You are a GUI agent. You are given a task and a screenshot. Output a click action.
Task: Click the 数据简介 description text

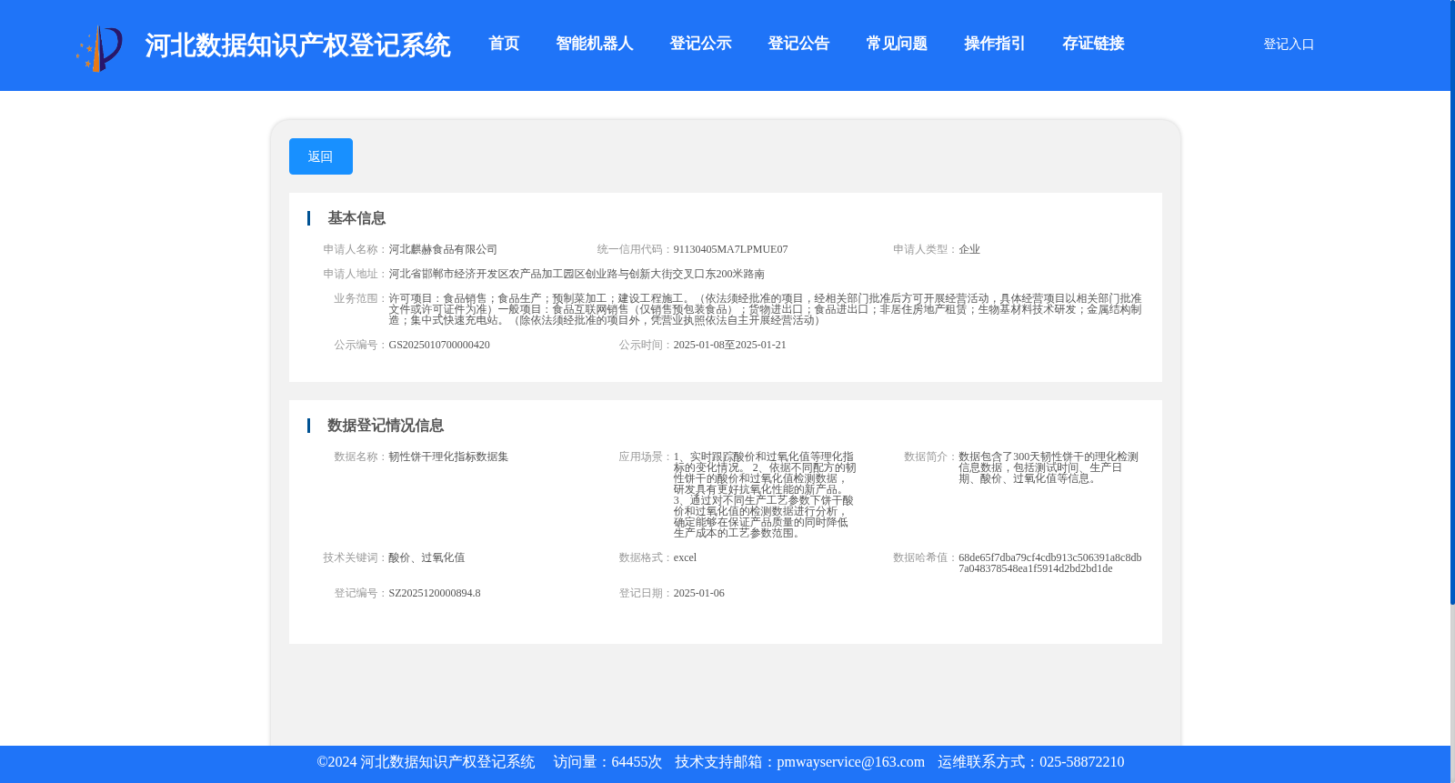point(1049,467)
